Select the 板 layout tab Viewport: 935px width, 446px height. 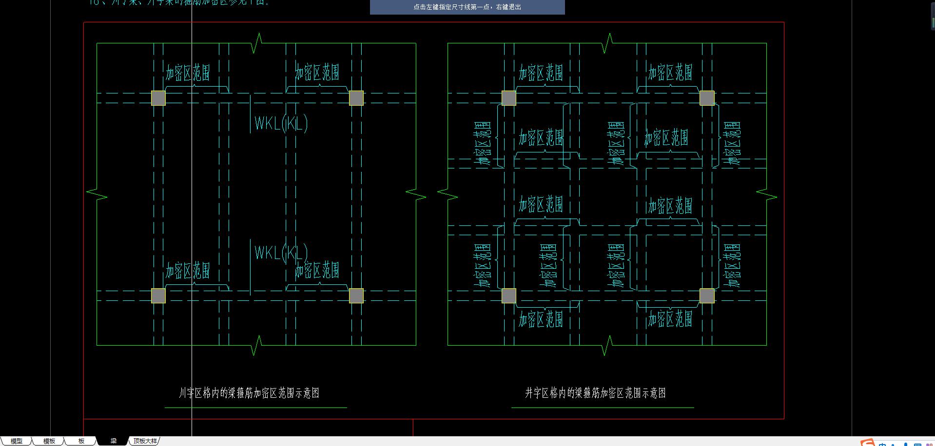(81, 441)
